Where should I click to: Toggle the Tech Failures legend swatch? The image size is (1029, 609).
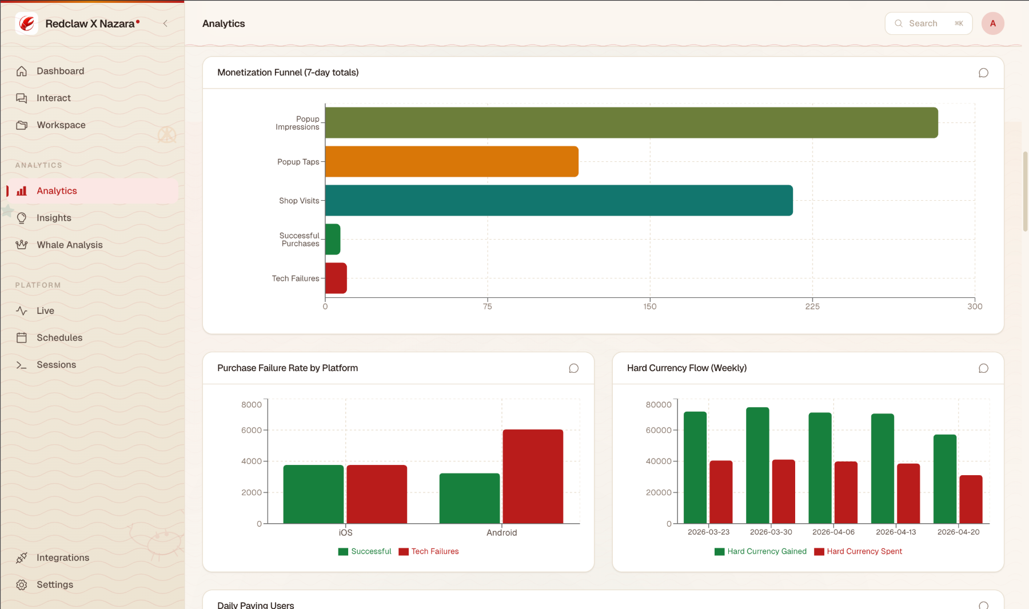404,552
